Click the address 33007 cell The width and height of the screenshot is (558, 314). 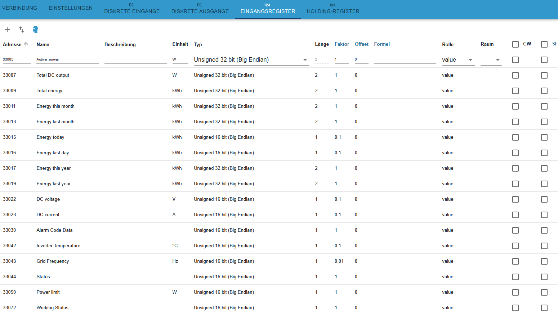[9, 75]
